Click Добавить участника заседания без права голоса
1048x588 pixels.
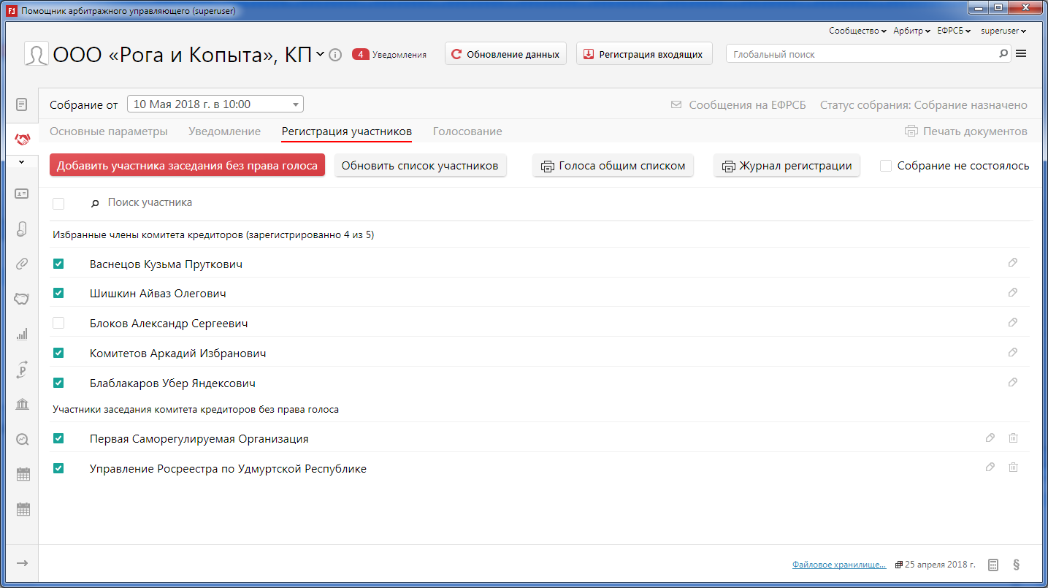(187, 166)
